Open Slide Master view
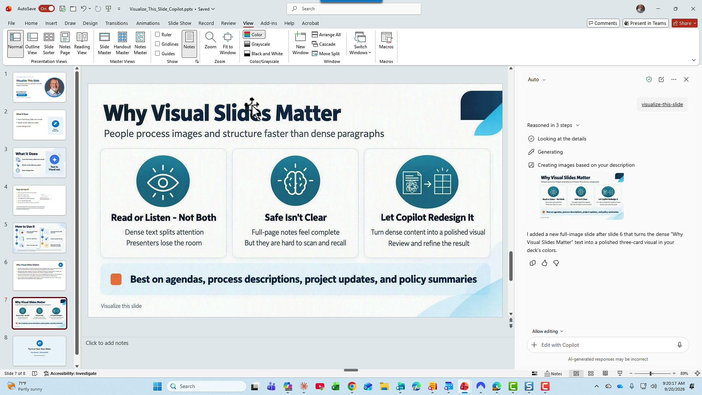 point(104,44)
